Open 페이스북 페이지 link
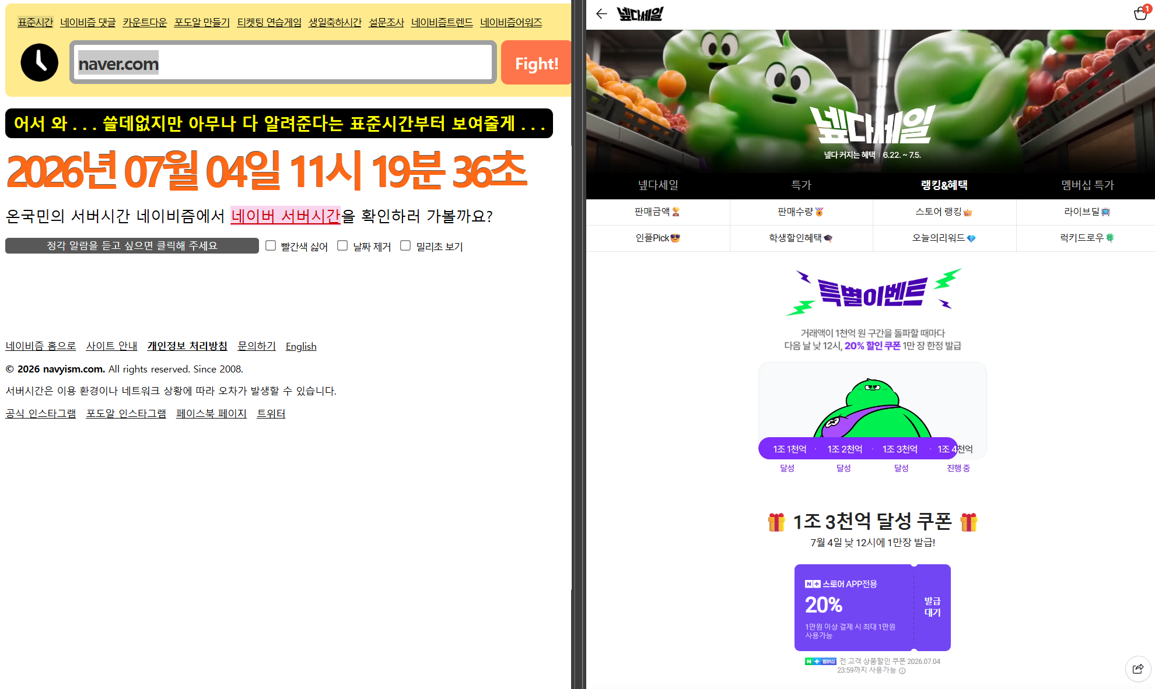Image resolution: width=1155 pixels, height=689 pixels. (x=211, y=413)
